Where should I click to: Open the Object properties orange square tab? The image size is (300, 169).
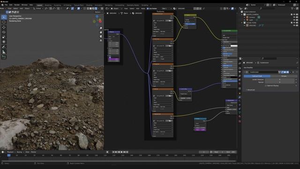coord(240,93)
